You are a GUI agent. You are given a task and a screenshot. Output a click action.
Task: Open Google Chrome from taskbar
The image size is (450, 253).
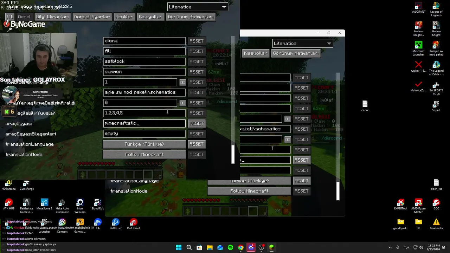(240, 247)
